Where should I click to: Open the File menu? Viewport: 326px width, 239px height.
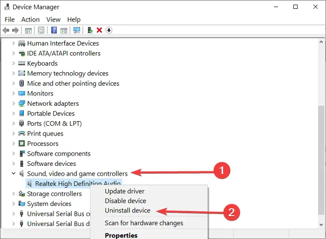point(10,20)
